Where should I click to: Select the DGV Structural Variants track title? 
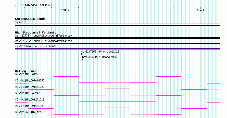tap(36, 32)
